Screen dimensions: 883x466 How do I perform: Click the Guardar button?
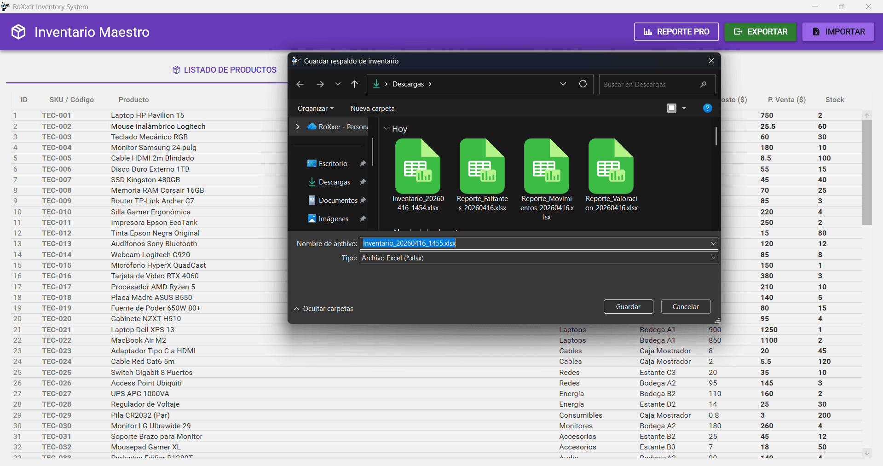(628, 307)
